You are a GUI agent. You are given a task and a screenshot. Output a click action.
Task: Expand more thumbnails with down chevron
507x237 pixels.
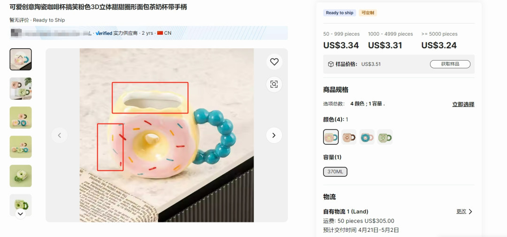click(x=20, y=214)
